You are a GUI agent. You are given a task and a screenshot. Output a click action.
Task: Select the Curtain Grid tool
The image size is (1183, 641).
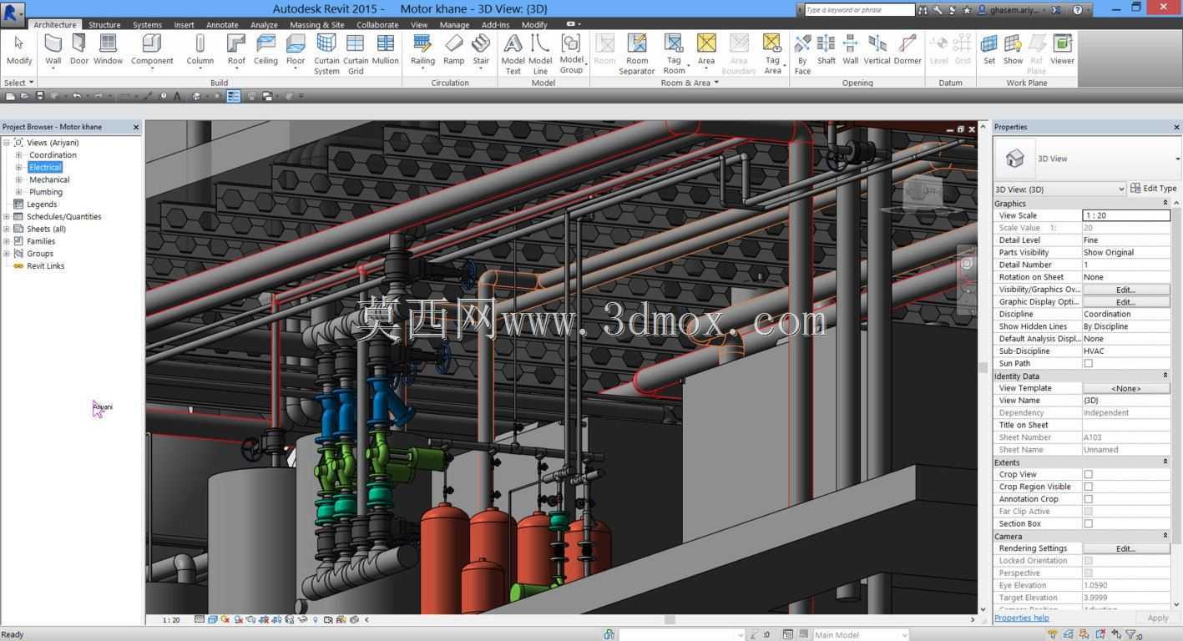point(356,54)
